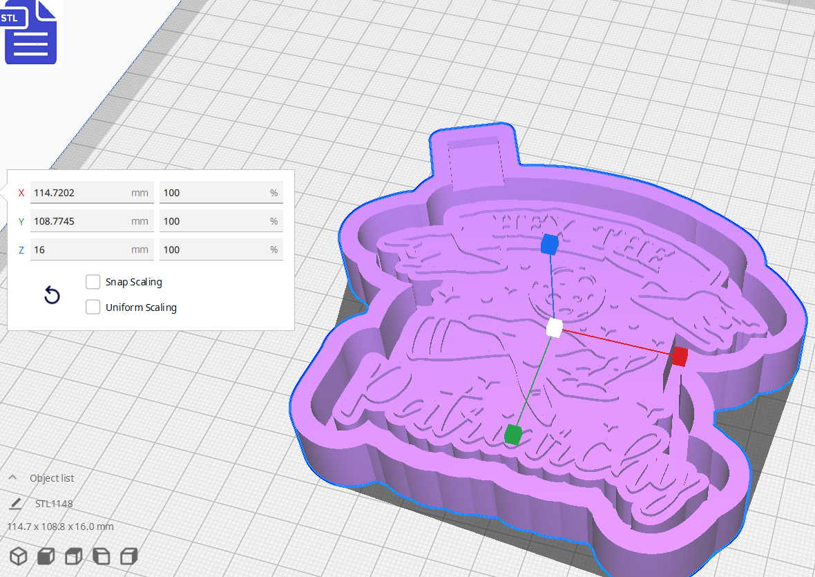The height and width of the screenshot is (577, 815).
Task: Switch to the left side view icon
Action: [101, 556]
